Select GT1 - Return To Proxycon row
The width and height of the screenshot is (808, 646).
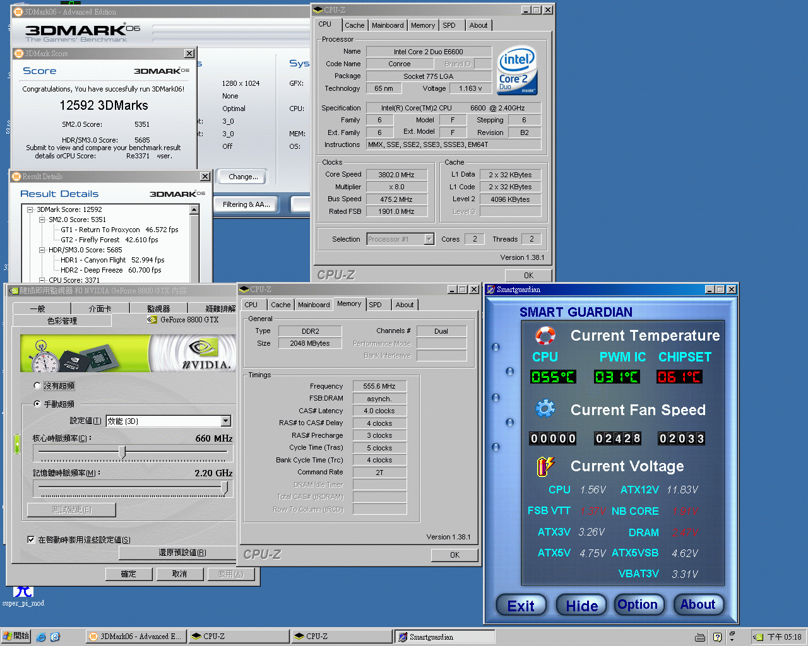119,230
